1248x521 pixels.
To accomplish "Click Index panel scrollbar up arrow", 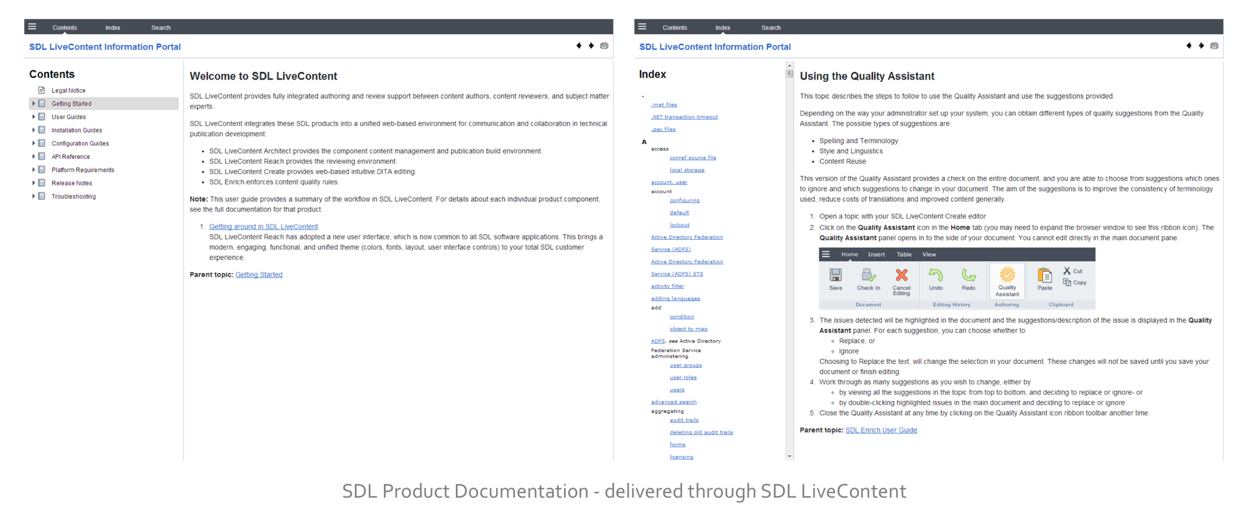I will [x=789, y=65].
